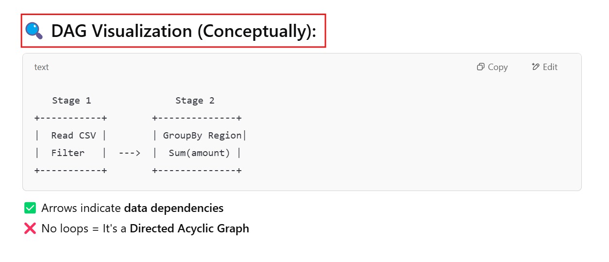Click "GroupBy Region" in the diagram
Viewport: 609px width, 262px height.
[x=202, y=136]
